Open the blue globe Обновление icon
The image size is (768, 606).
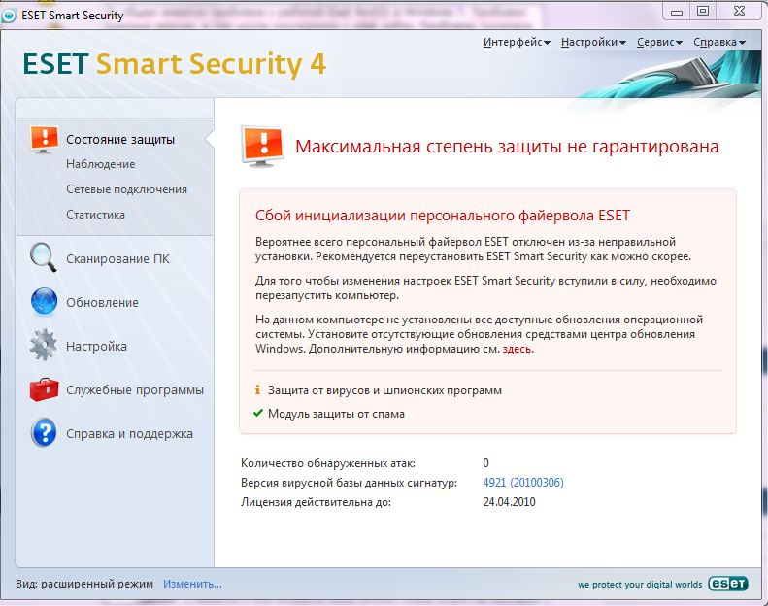pyautogui.click(x=44, y=301)
